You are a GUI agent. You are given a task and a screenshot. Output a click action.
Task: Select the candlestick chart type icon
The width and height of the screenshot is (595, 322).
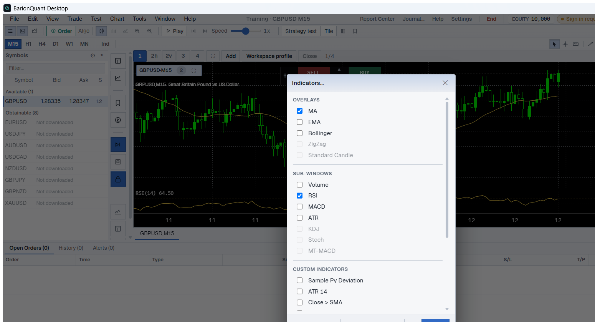(102, 31)
